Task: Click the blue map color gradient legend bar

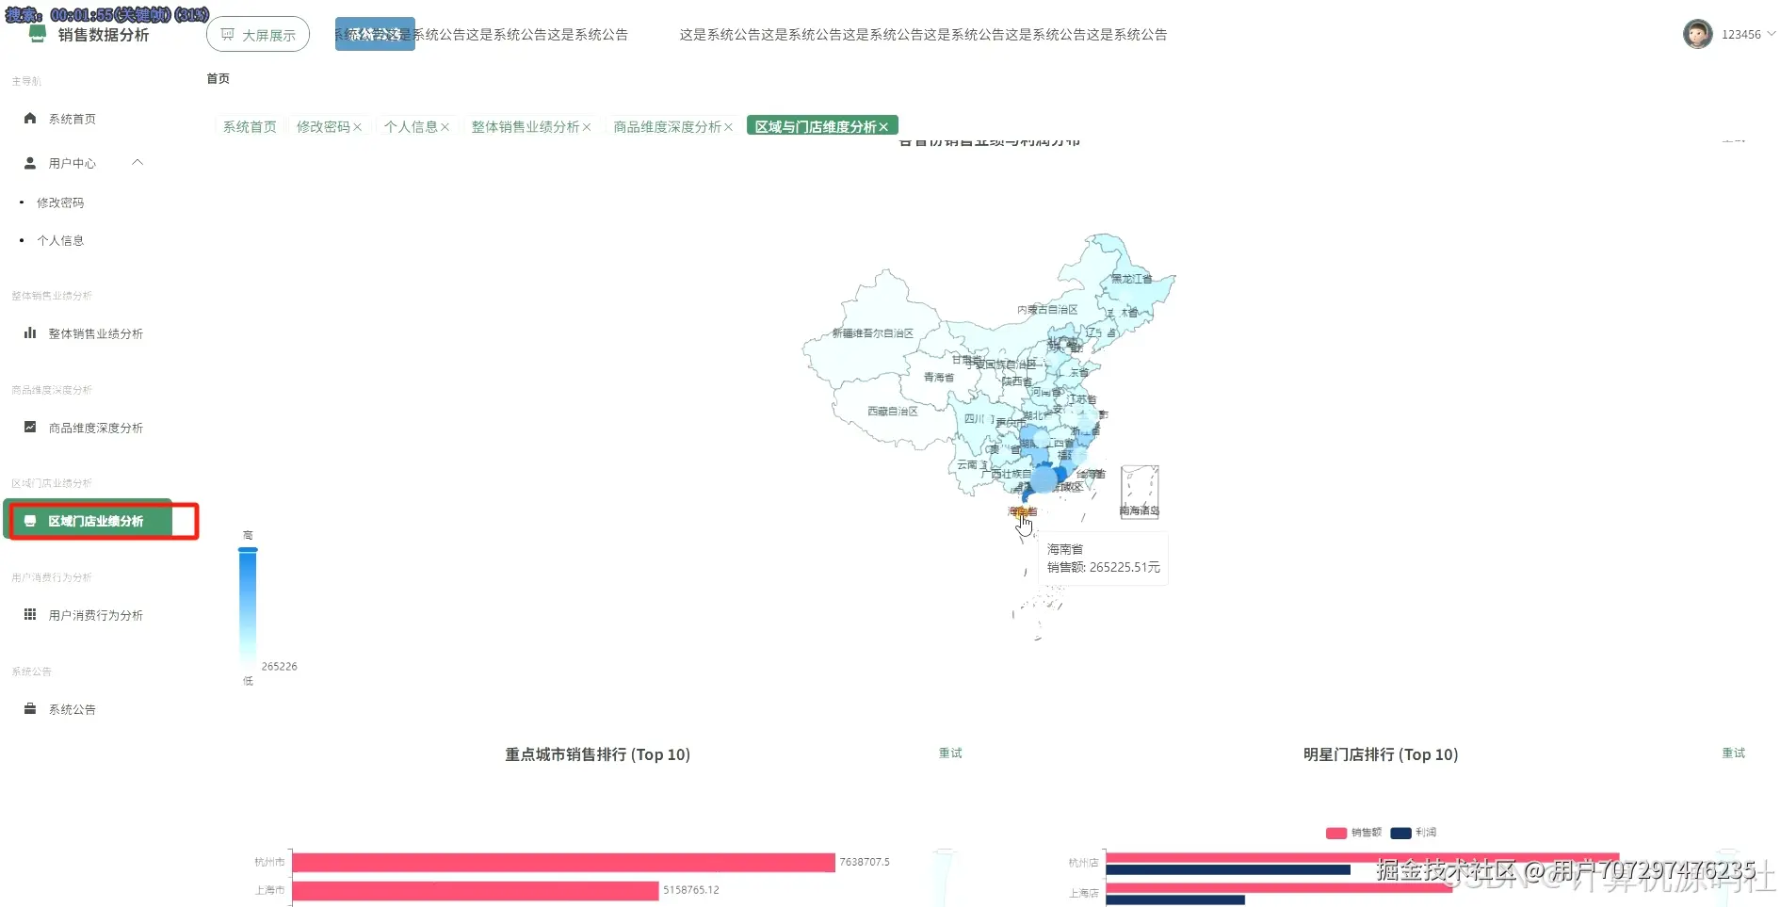Action: pyautogui.click(x=248, y=607)
